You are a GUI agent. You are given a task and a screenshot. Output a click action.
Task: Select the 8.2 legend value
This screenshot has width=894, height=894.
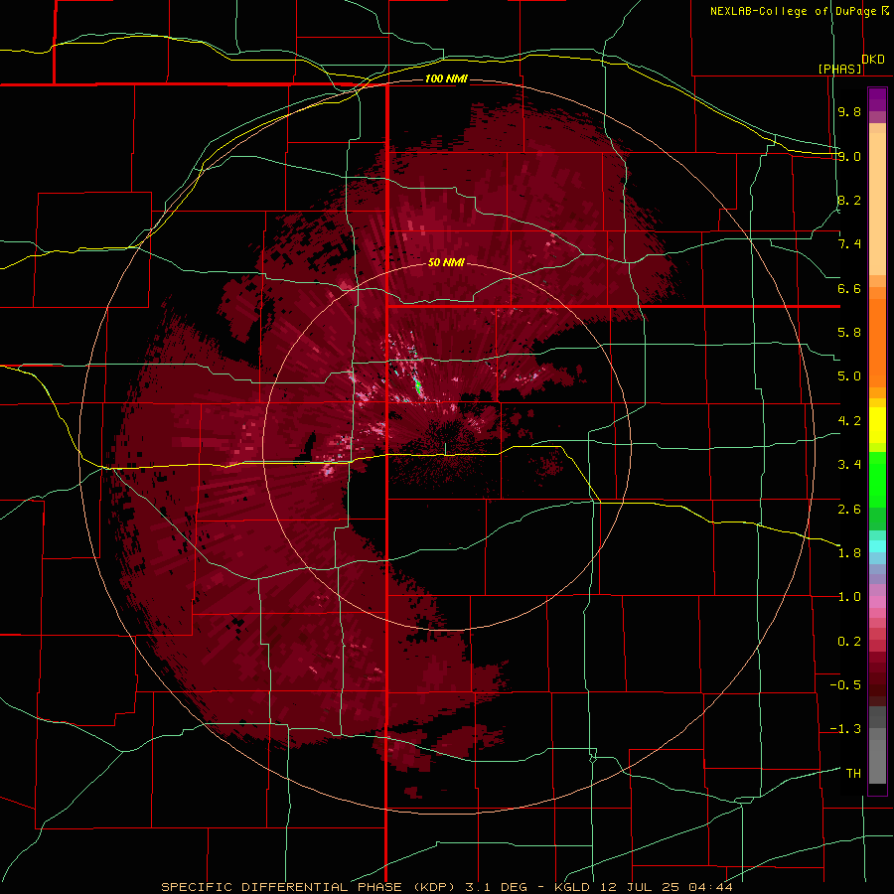click(849, 200)
